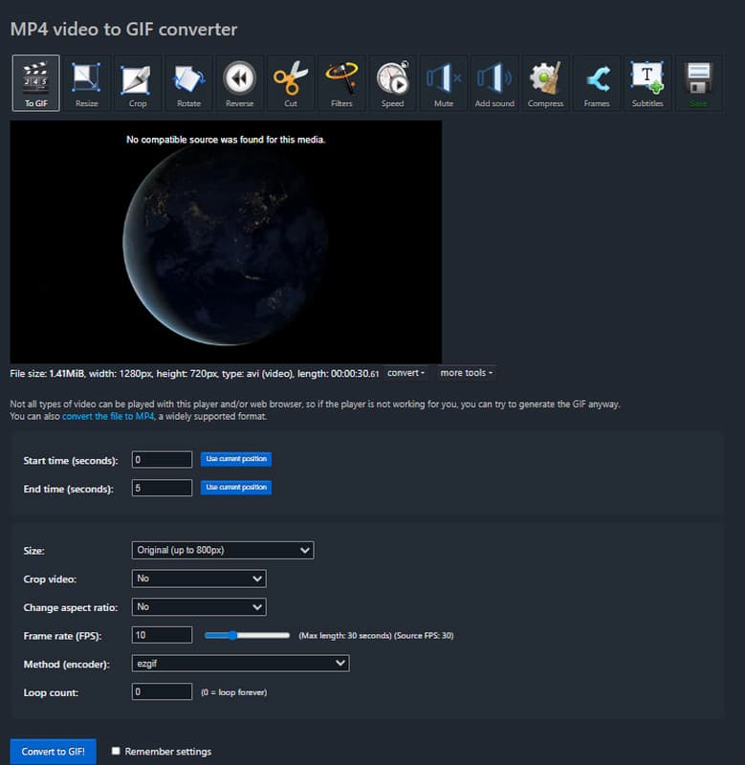The height and width of the screenshot is (765, 745).
Task: Expand the Size dropdown
Action: point(222,550)
